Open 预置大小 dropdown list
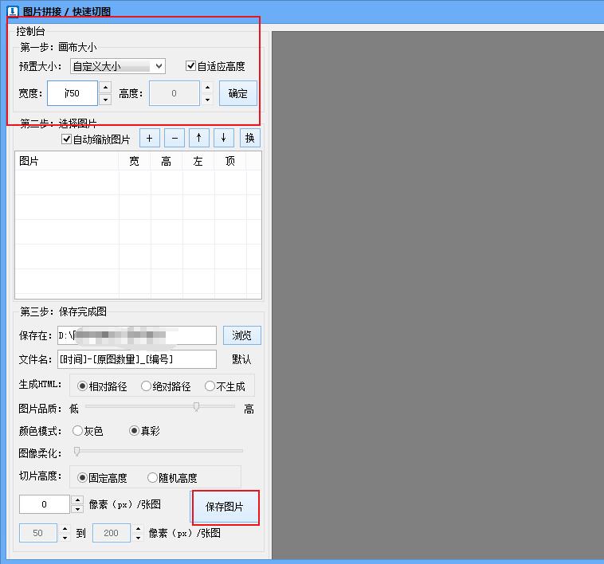This screenshot has height=564, width=604. 117,66
